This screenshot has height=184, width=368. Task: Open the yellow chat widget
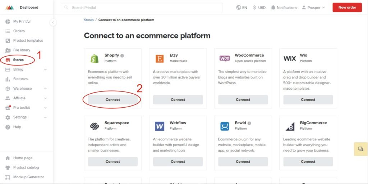(x=361, y=149)
